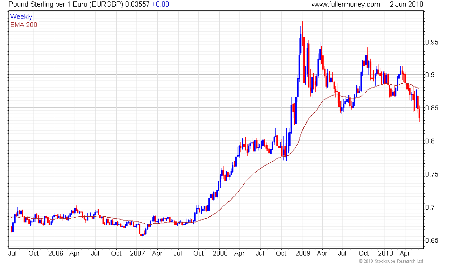463x265 pixels.
Task: Click the 0.9 price axis label
Action: (x=430, y=75)
